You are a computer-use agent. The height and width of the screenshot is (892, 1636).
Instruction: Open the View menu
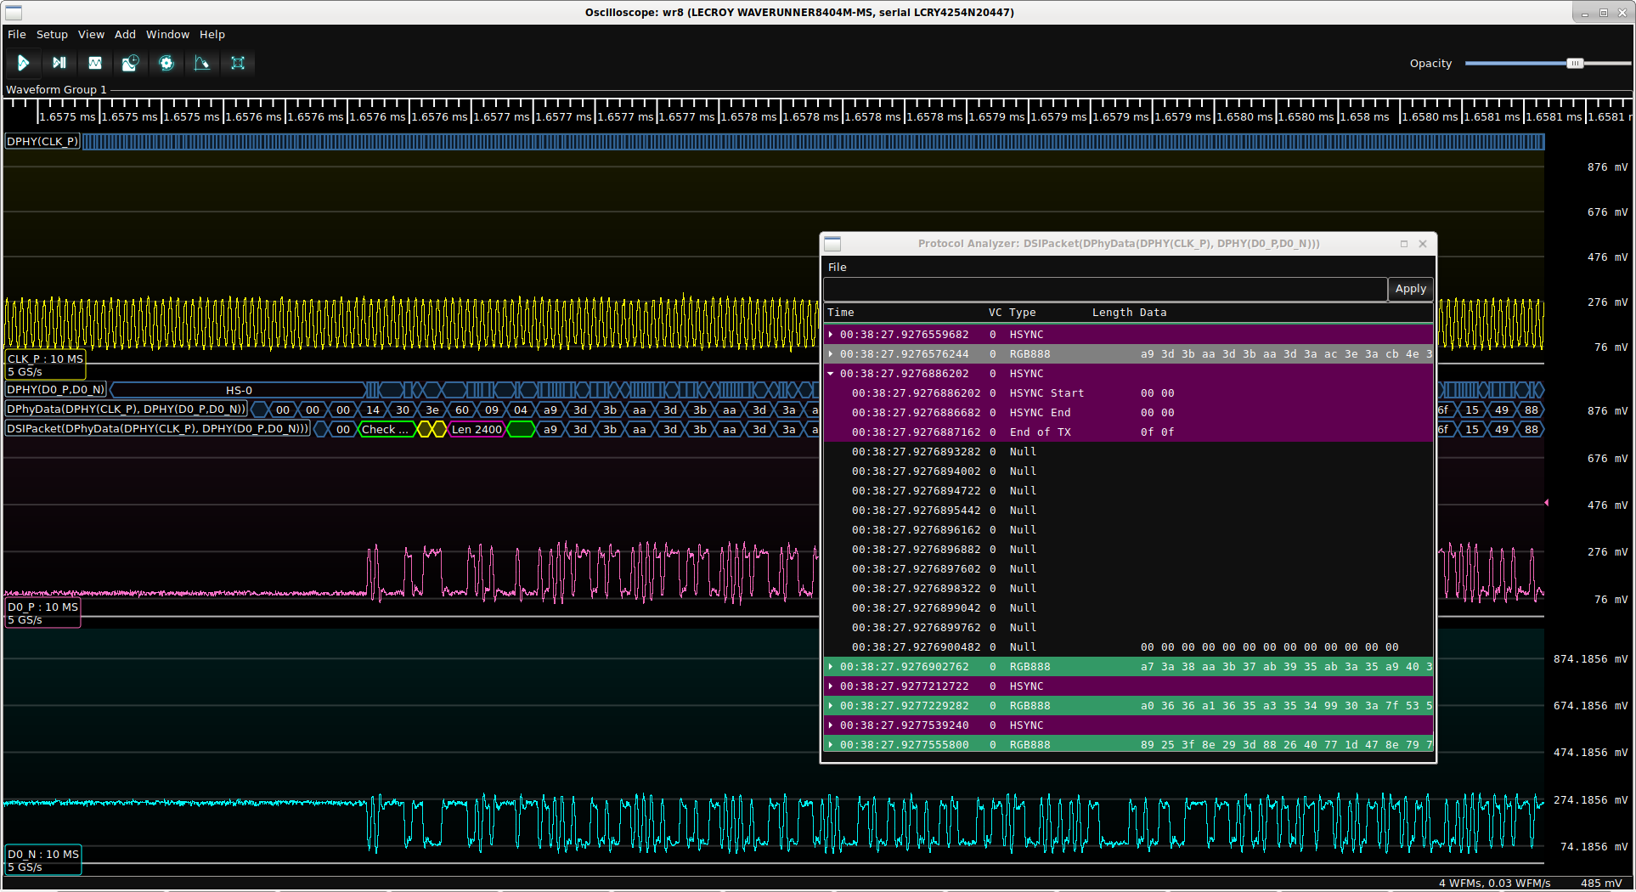[x=91, y=35]
